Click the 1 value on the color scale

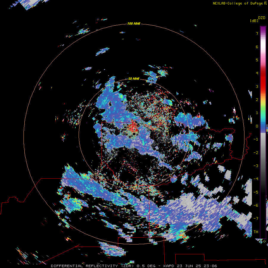[x=257, y=113]
